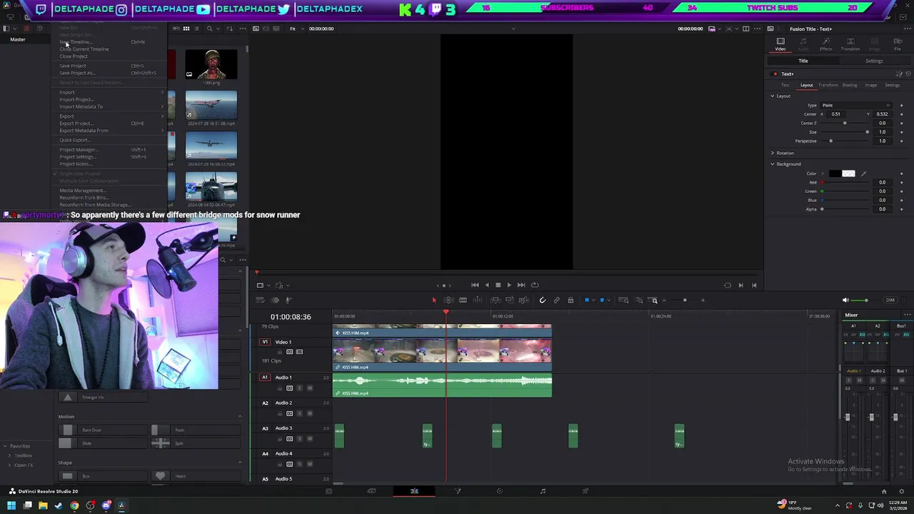Switch to the Shading tab in Text+
Image resolution: width=914 pixels, height=514 pixels.
pyautogui.click(x=849, y=85)
